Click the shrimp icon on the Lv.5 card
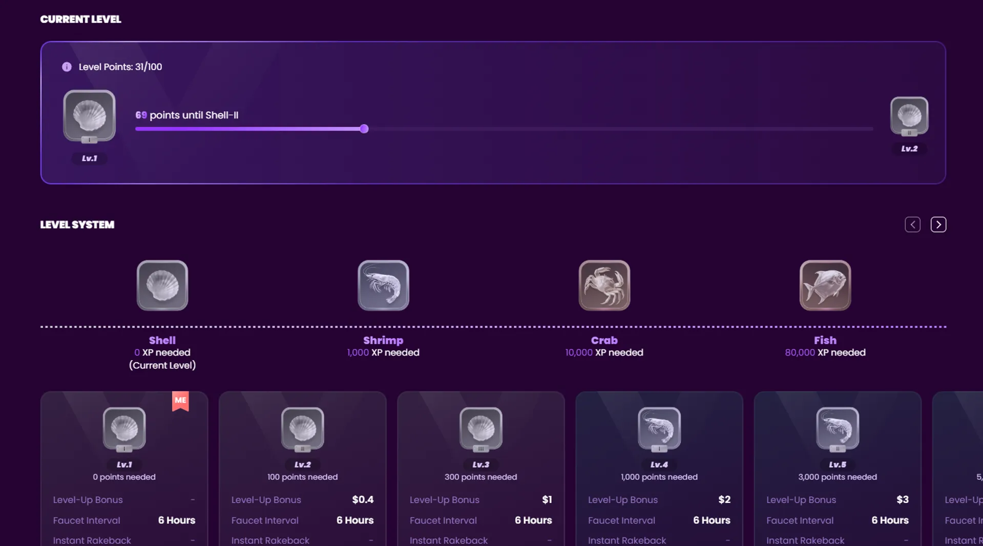This screenshot has height=546, width=983. [837, 429]
